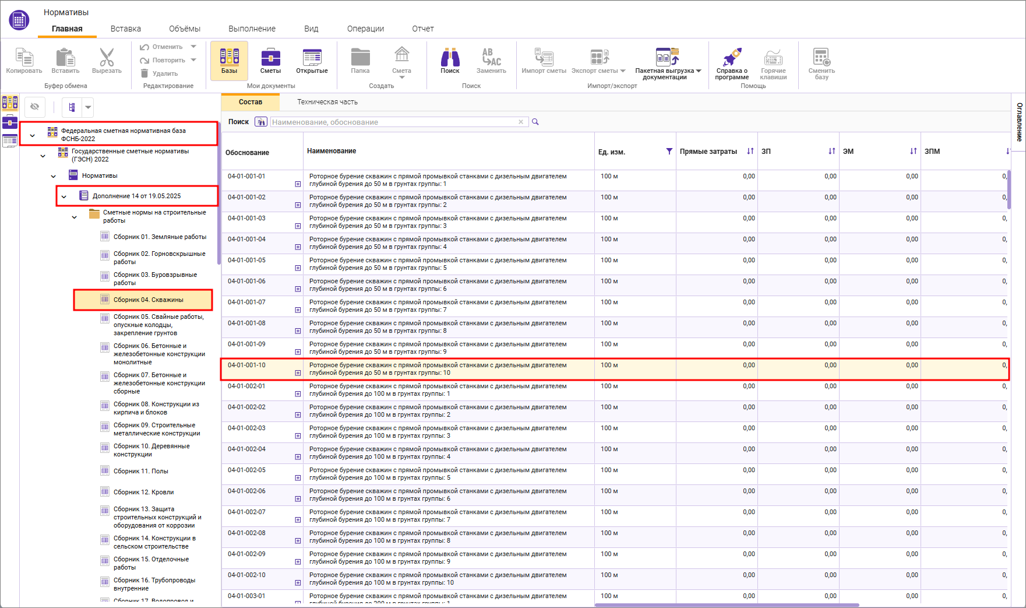Image resolution: width=1026 pixels, height=608 pixels.
Task: Expand row 04-01-001-10 details
Action: 298,373
